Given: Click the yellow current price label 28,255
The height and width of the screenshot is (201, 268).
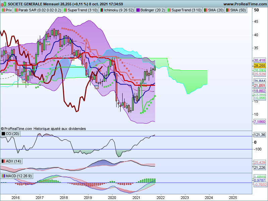Looking at the screenshot, I should coord(259,66).
